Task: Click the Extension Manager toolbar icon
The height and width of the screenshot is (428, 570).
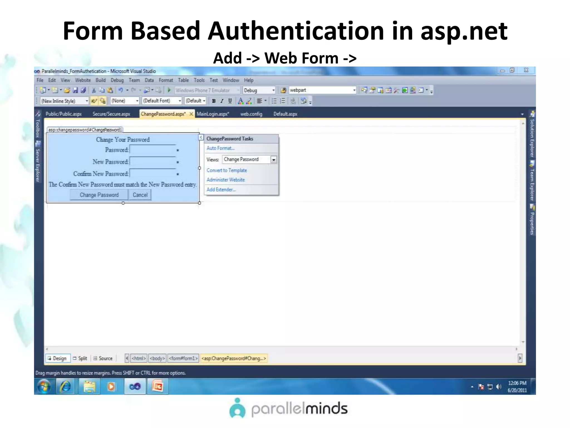Action: pyautogui.click(x=413, y=90)
